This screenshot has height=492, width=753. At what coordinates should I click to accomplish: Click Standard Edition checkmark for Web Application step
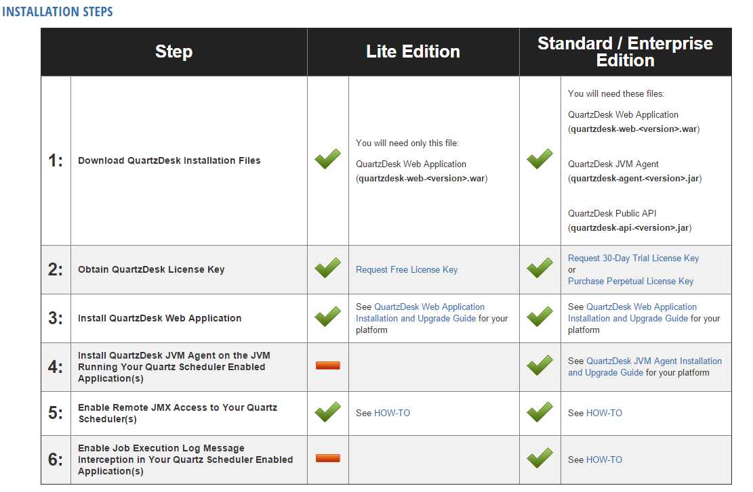[x=540, y=317]
